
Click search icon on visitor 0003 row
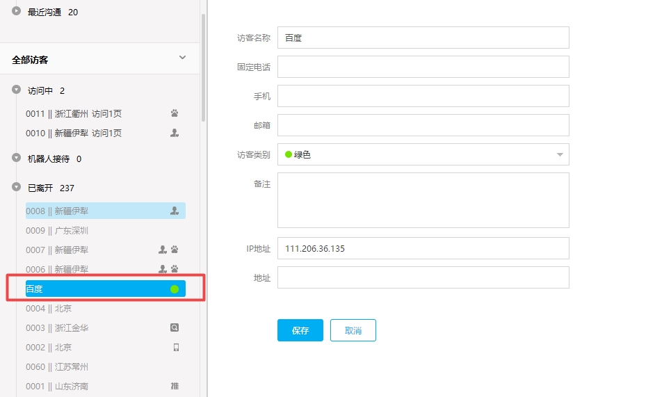tap(175, 327)
